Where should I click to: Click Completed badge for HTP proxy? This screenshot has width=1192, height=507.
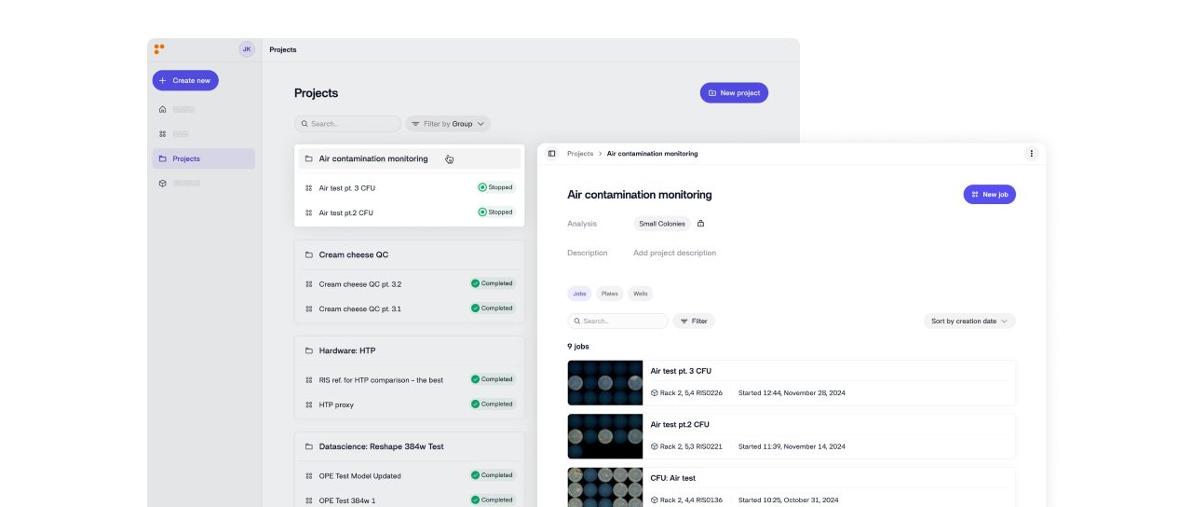point(492,404)
